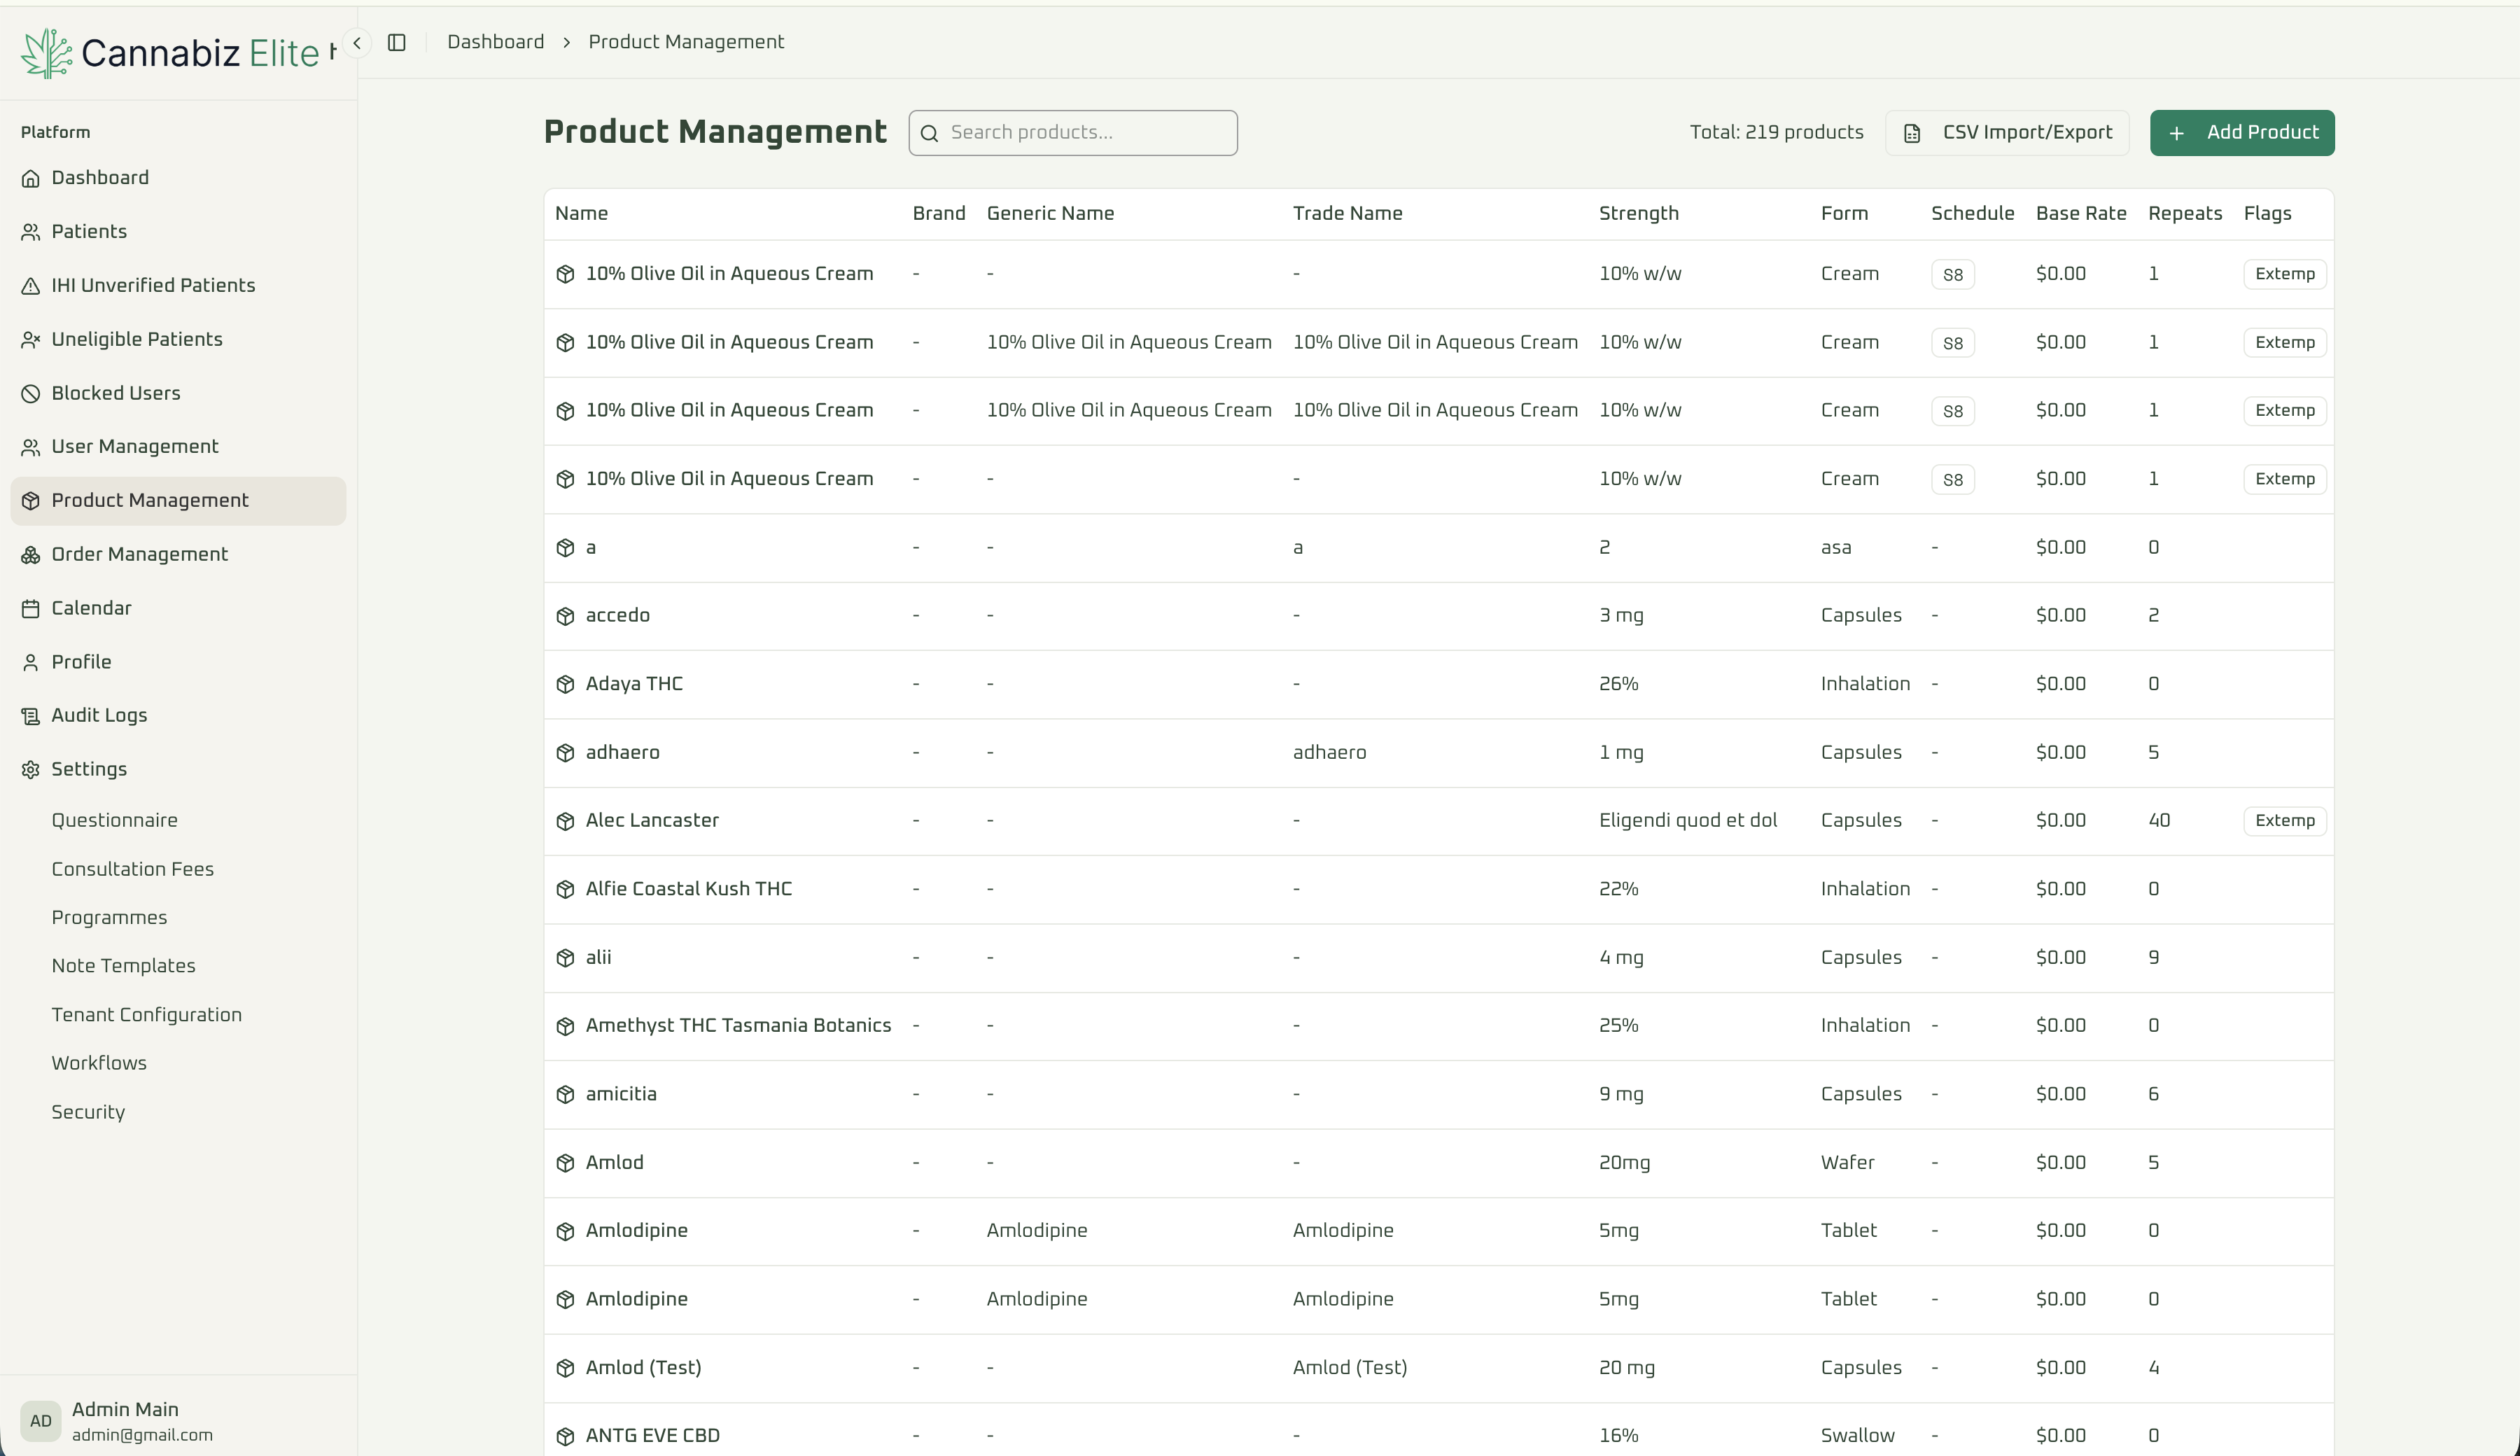Open Workflows under Settings
Viewport: 2520px width, 1456px height.
(100, 1063)
